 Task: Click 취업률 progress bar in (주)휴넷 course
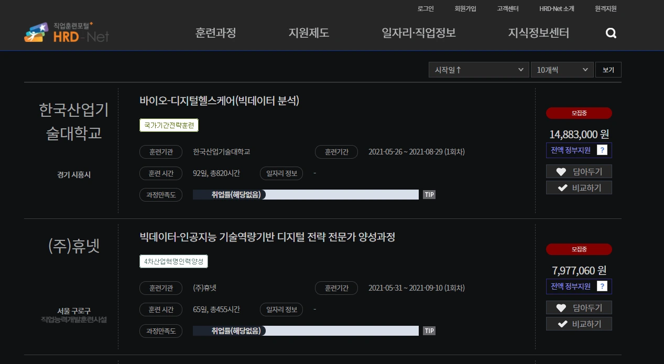click(x=306, y=331)
